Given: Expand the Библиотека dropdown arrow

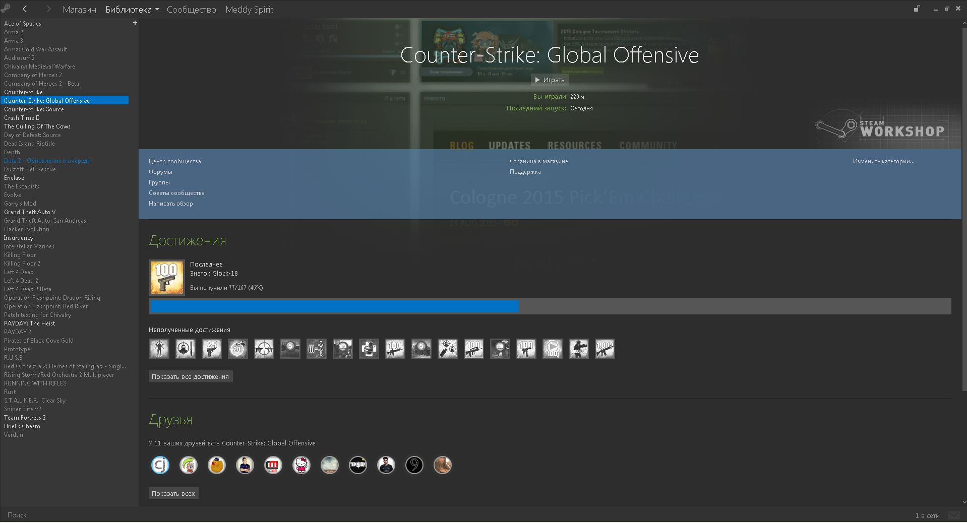Looking at the screenshot, I should (157, 10).
